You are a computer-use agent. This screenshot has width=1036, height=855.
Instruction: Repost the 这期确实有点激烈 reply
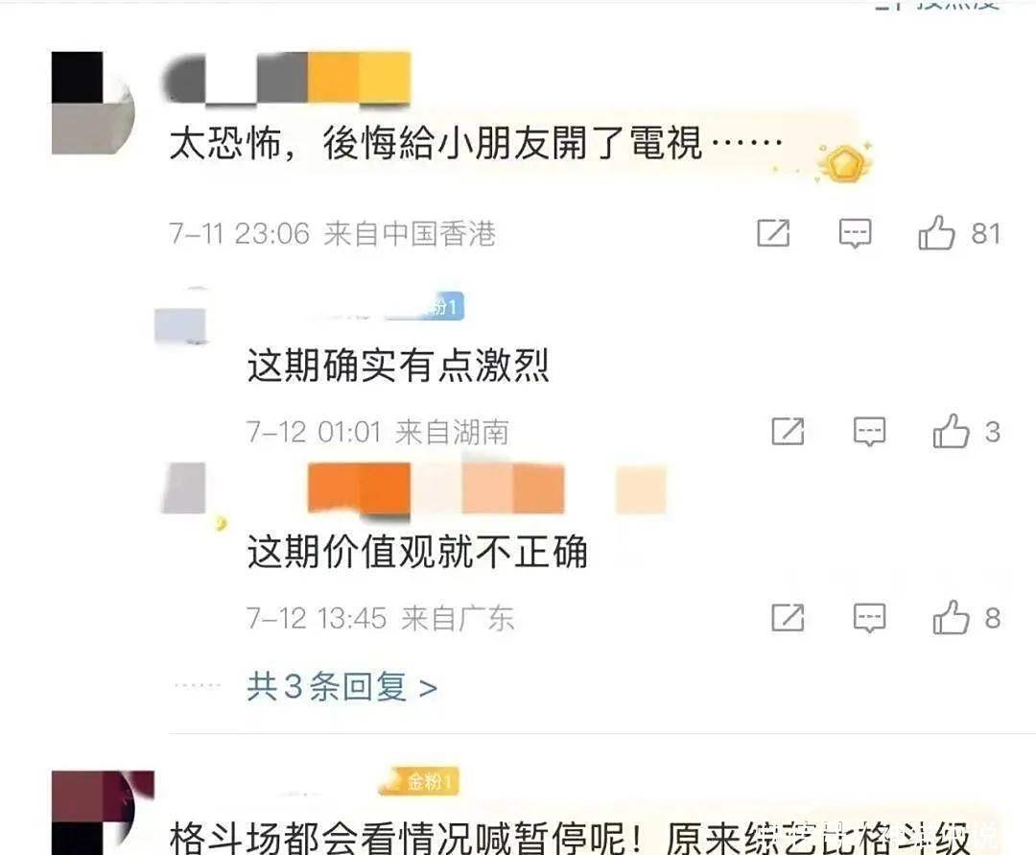click(788, 432)
